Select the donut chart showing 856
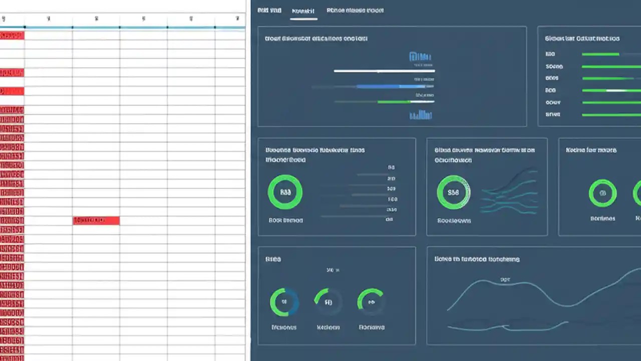Screen dimensions: 641x361 (454, 192)
